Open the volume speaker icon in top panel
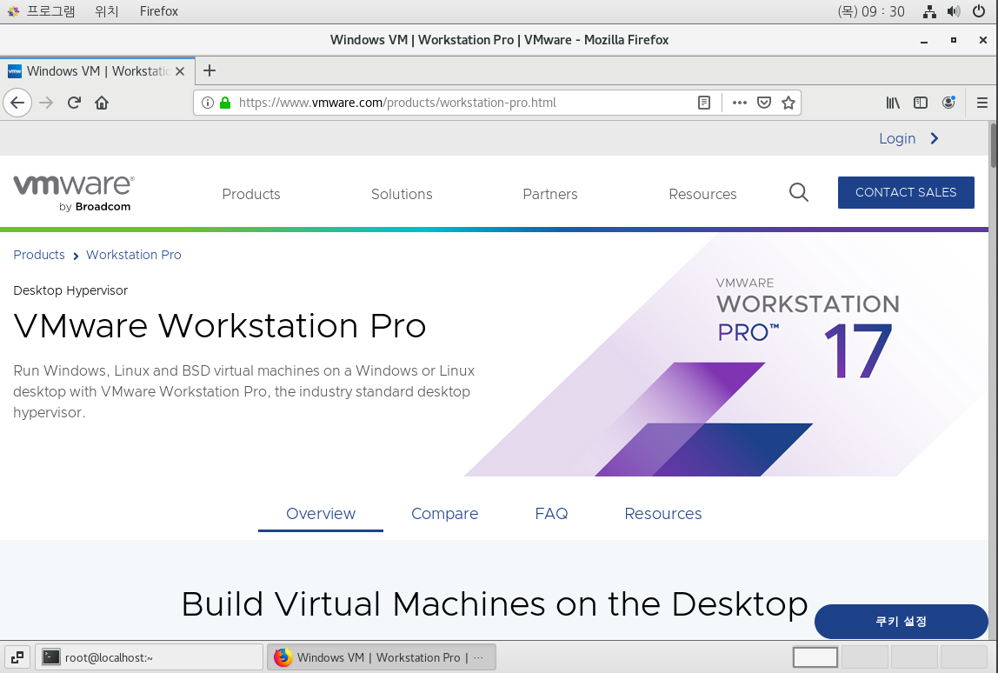The width and height of the screenshot is (998, 673). coord(954,11)
